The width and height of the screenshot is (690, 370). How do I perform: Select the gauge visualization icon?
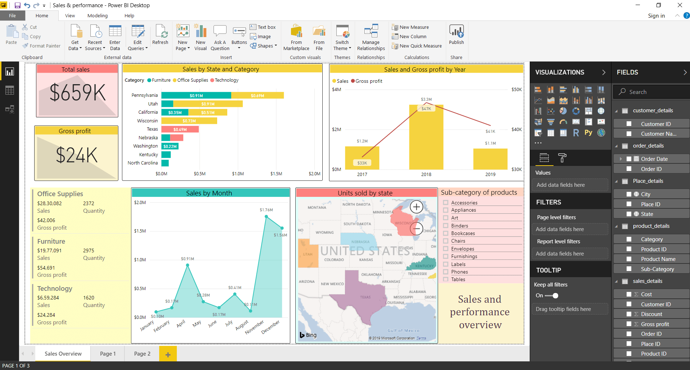563,122
